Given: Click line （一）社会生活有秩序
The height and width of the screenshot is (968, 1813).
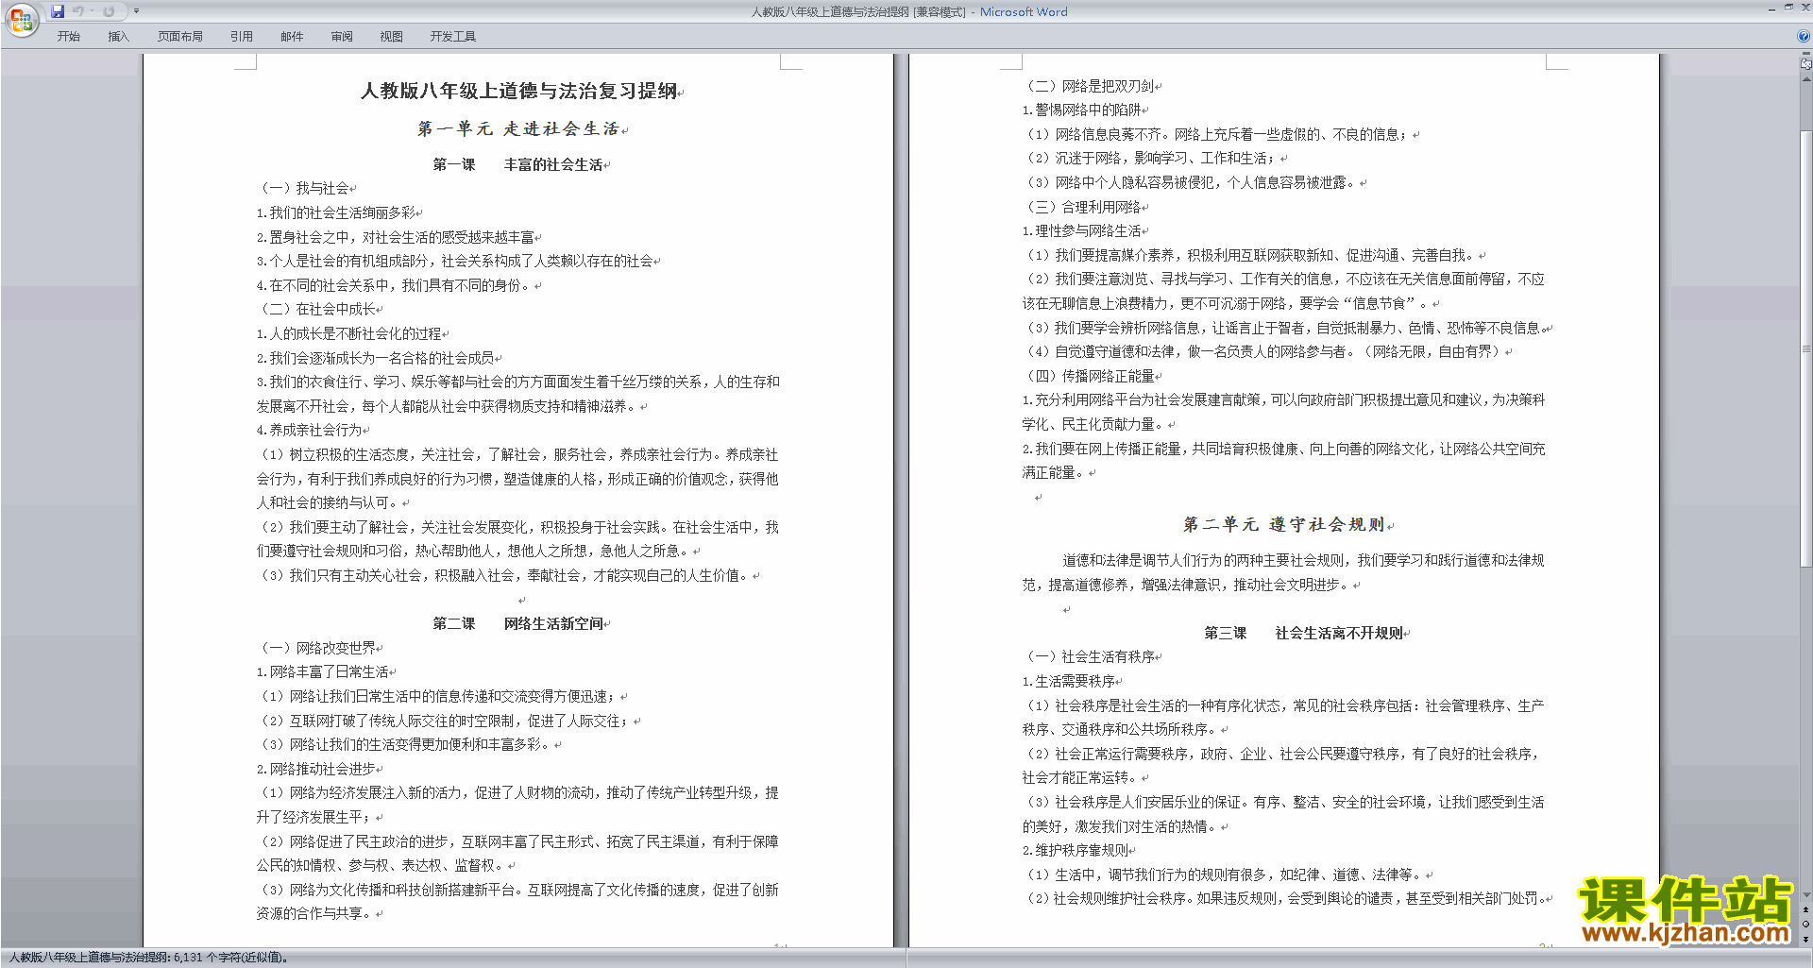Looking at the screenshot, I should (1088, 657).
